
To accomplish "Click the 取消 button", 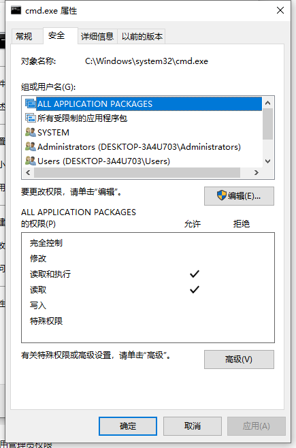I will (193, 426).
